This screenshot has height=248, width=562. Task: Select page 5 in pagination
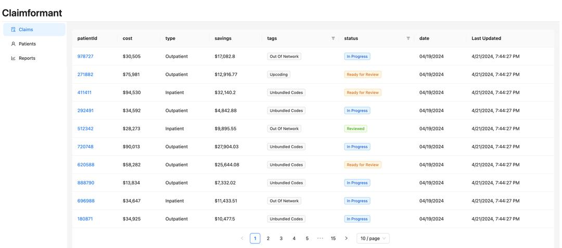coord(307,239)
